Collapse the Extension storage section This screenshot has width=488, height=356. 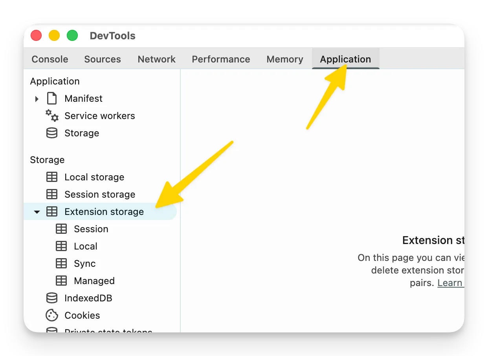coord(37,211)
